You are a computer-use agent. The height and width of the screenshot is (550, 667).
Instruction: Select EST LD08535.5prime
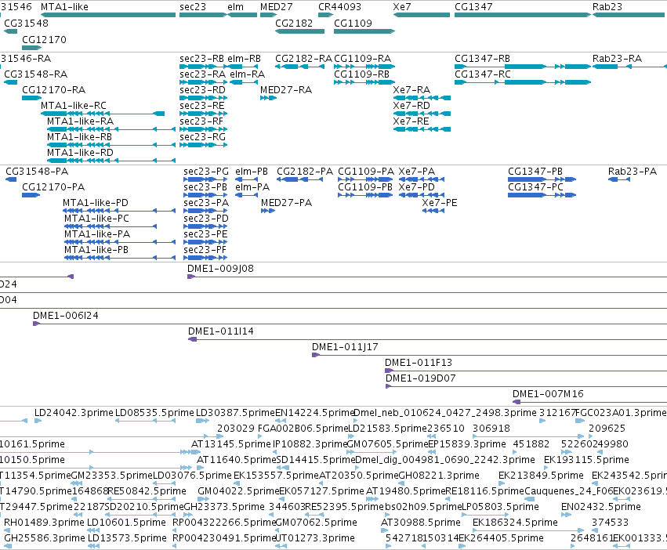(x=146, y=421)
